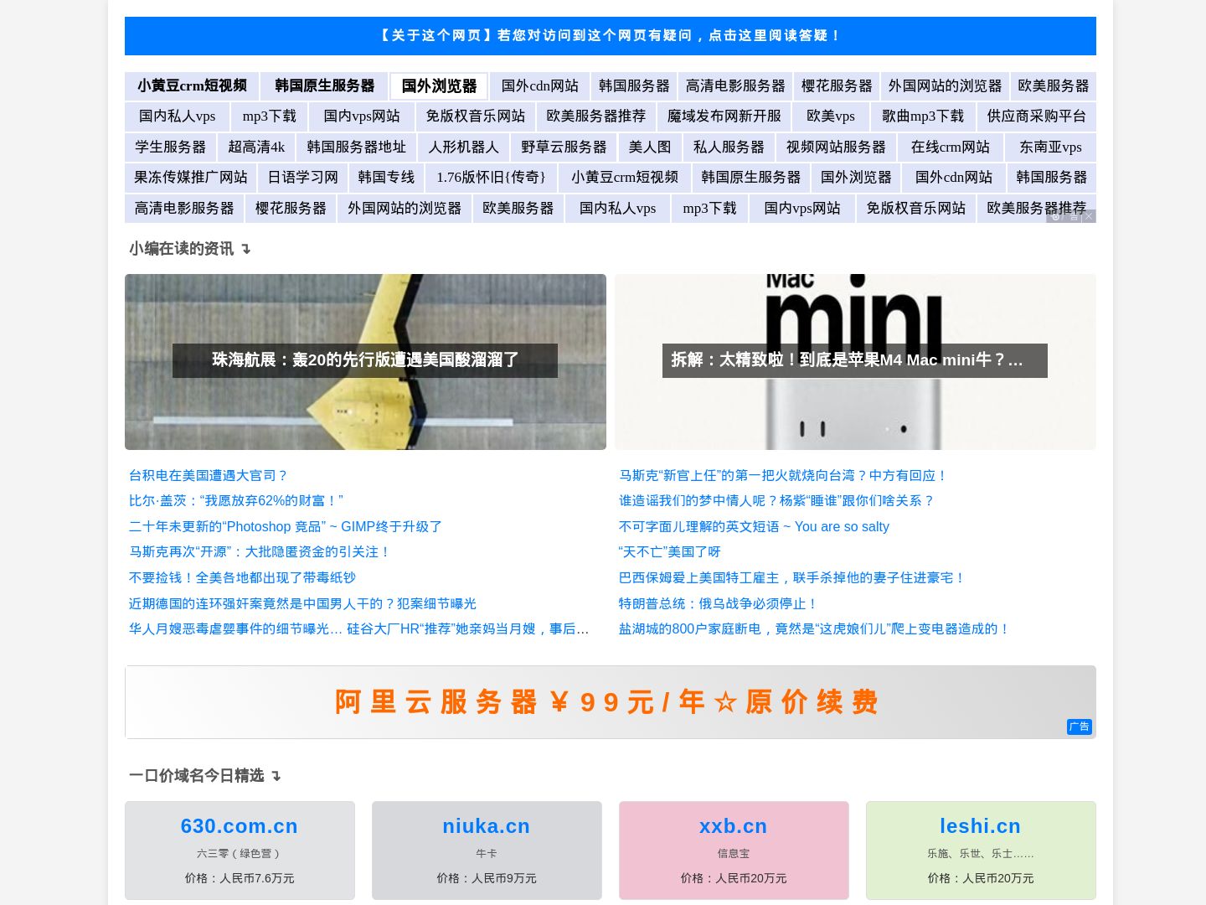Select the 歌曲mp3下载 tag
Screen dimensions: 1206x905
[923, 116]
